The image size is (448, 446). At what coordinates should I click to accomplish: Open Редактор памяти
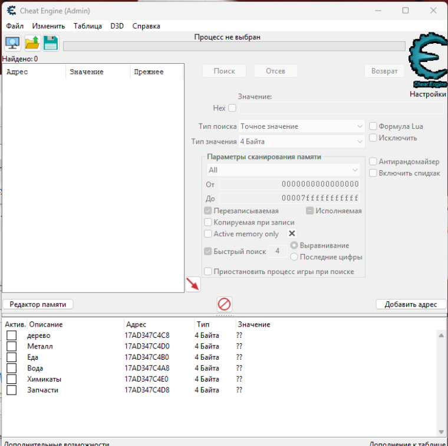pyautogui.click(x=38, y=304)
